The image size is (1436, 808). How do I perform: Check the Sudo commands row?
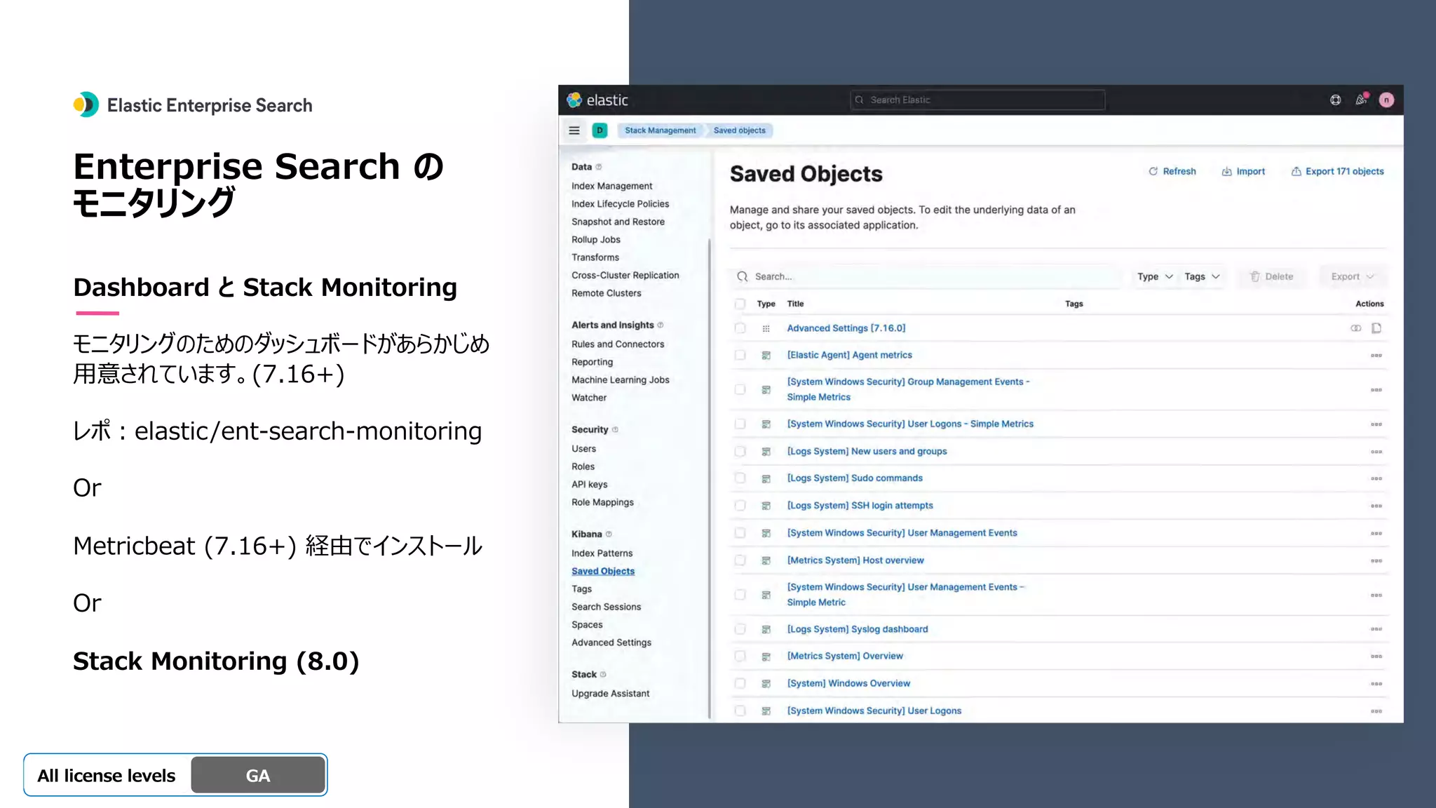coord(740,478)
